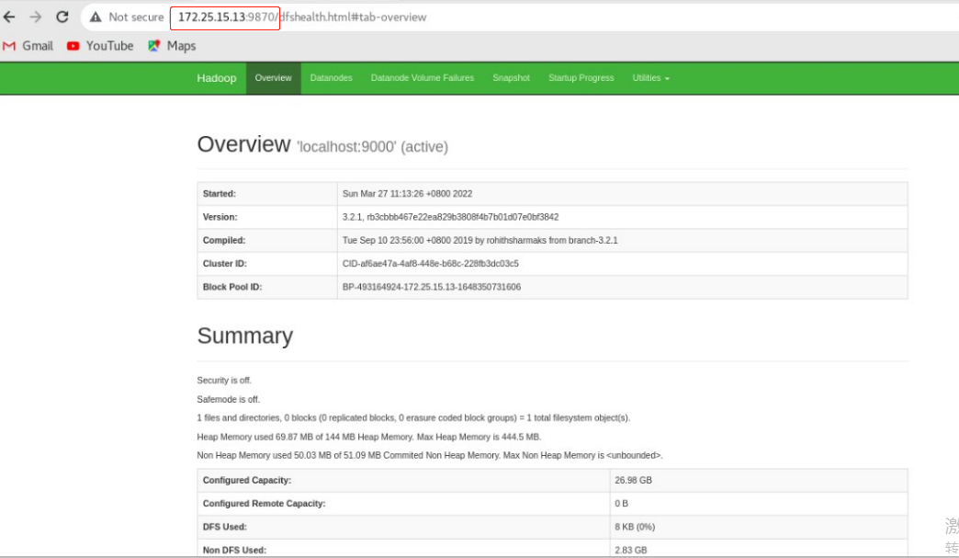This screenshot has height=558, width=959.
Task: Click the Cluster ID: label cell
Action: coord(267,264)
